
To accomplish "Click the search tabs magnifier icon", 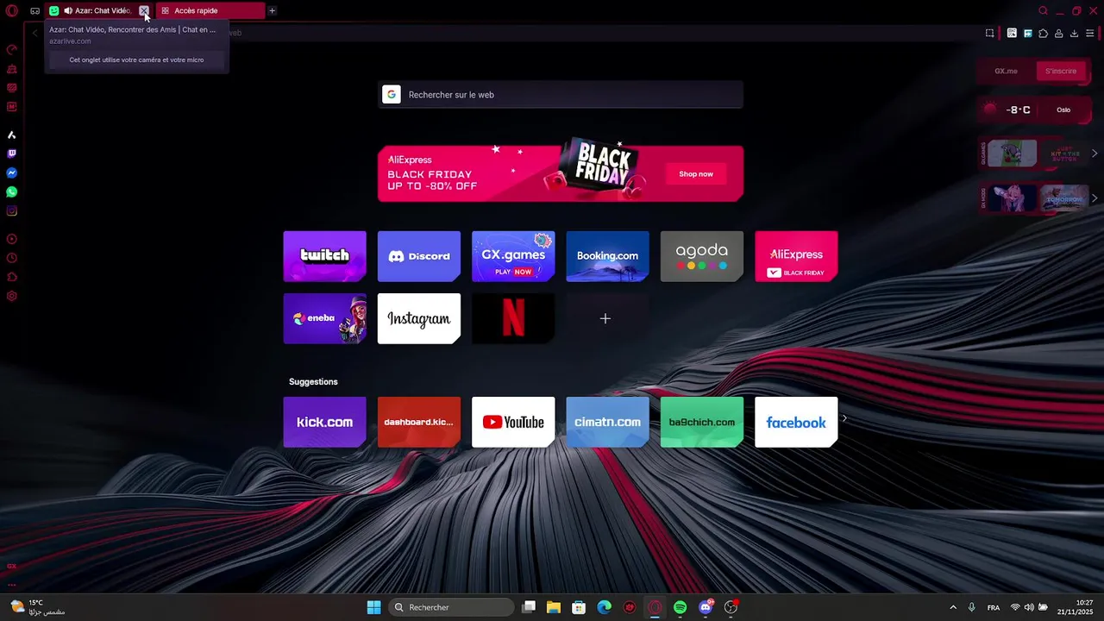I will [x=1043, y=11].
